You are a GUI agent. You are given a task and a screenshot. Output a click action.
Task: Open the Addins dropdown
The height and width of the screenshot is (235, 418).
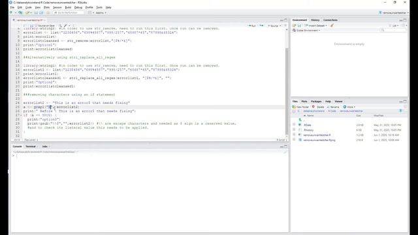[101, 12]
